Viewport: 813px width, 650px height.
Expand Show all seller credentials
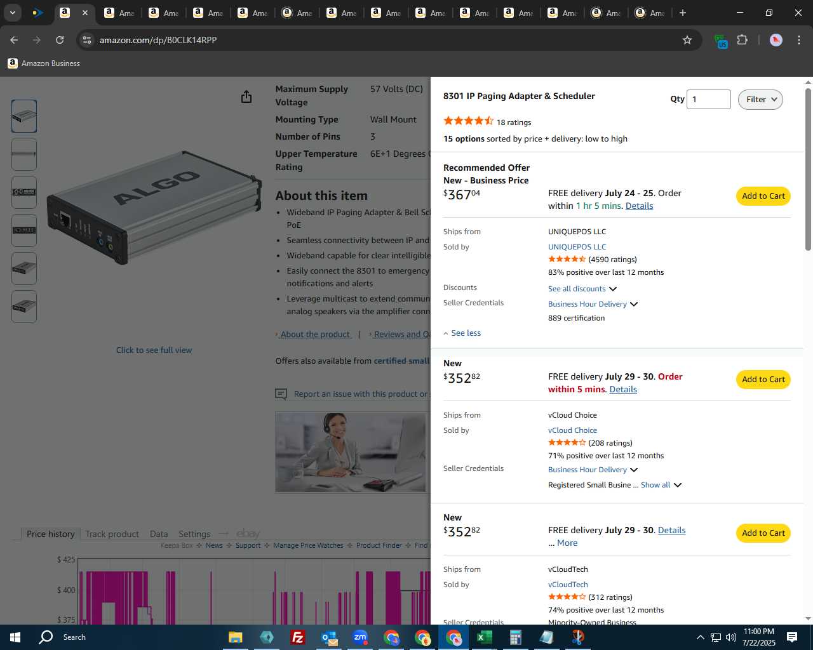click(661, 485)
